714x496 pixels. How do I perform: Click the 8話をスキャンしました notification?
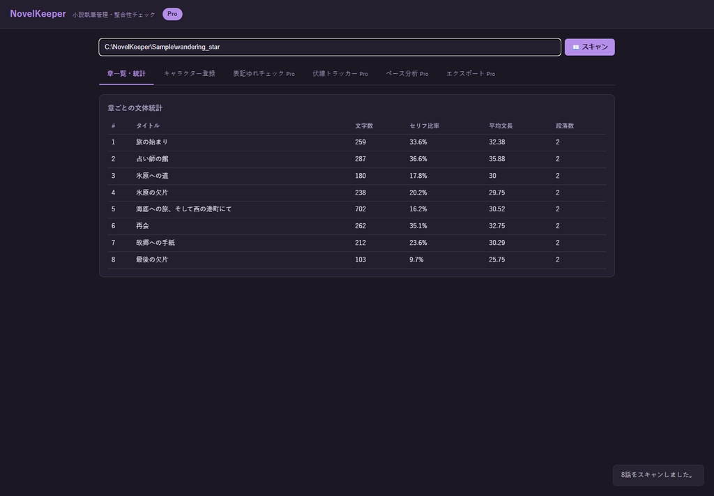658,475
